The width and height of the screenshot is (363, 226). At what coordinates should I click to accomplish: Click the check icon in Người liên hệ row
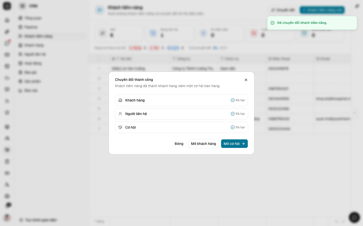point(233,114)
